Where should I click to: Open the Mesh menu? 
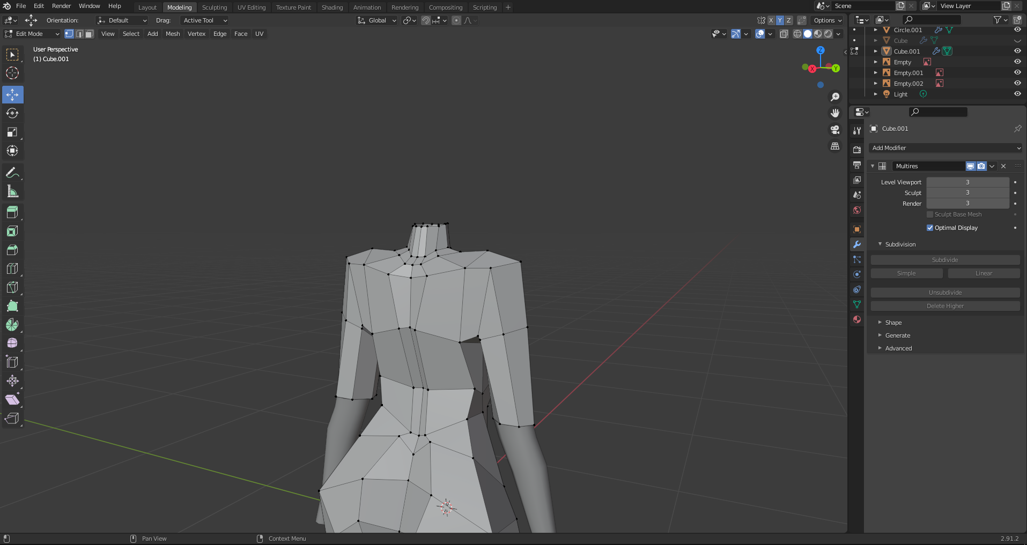[173, 34]
